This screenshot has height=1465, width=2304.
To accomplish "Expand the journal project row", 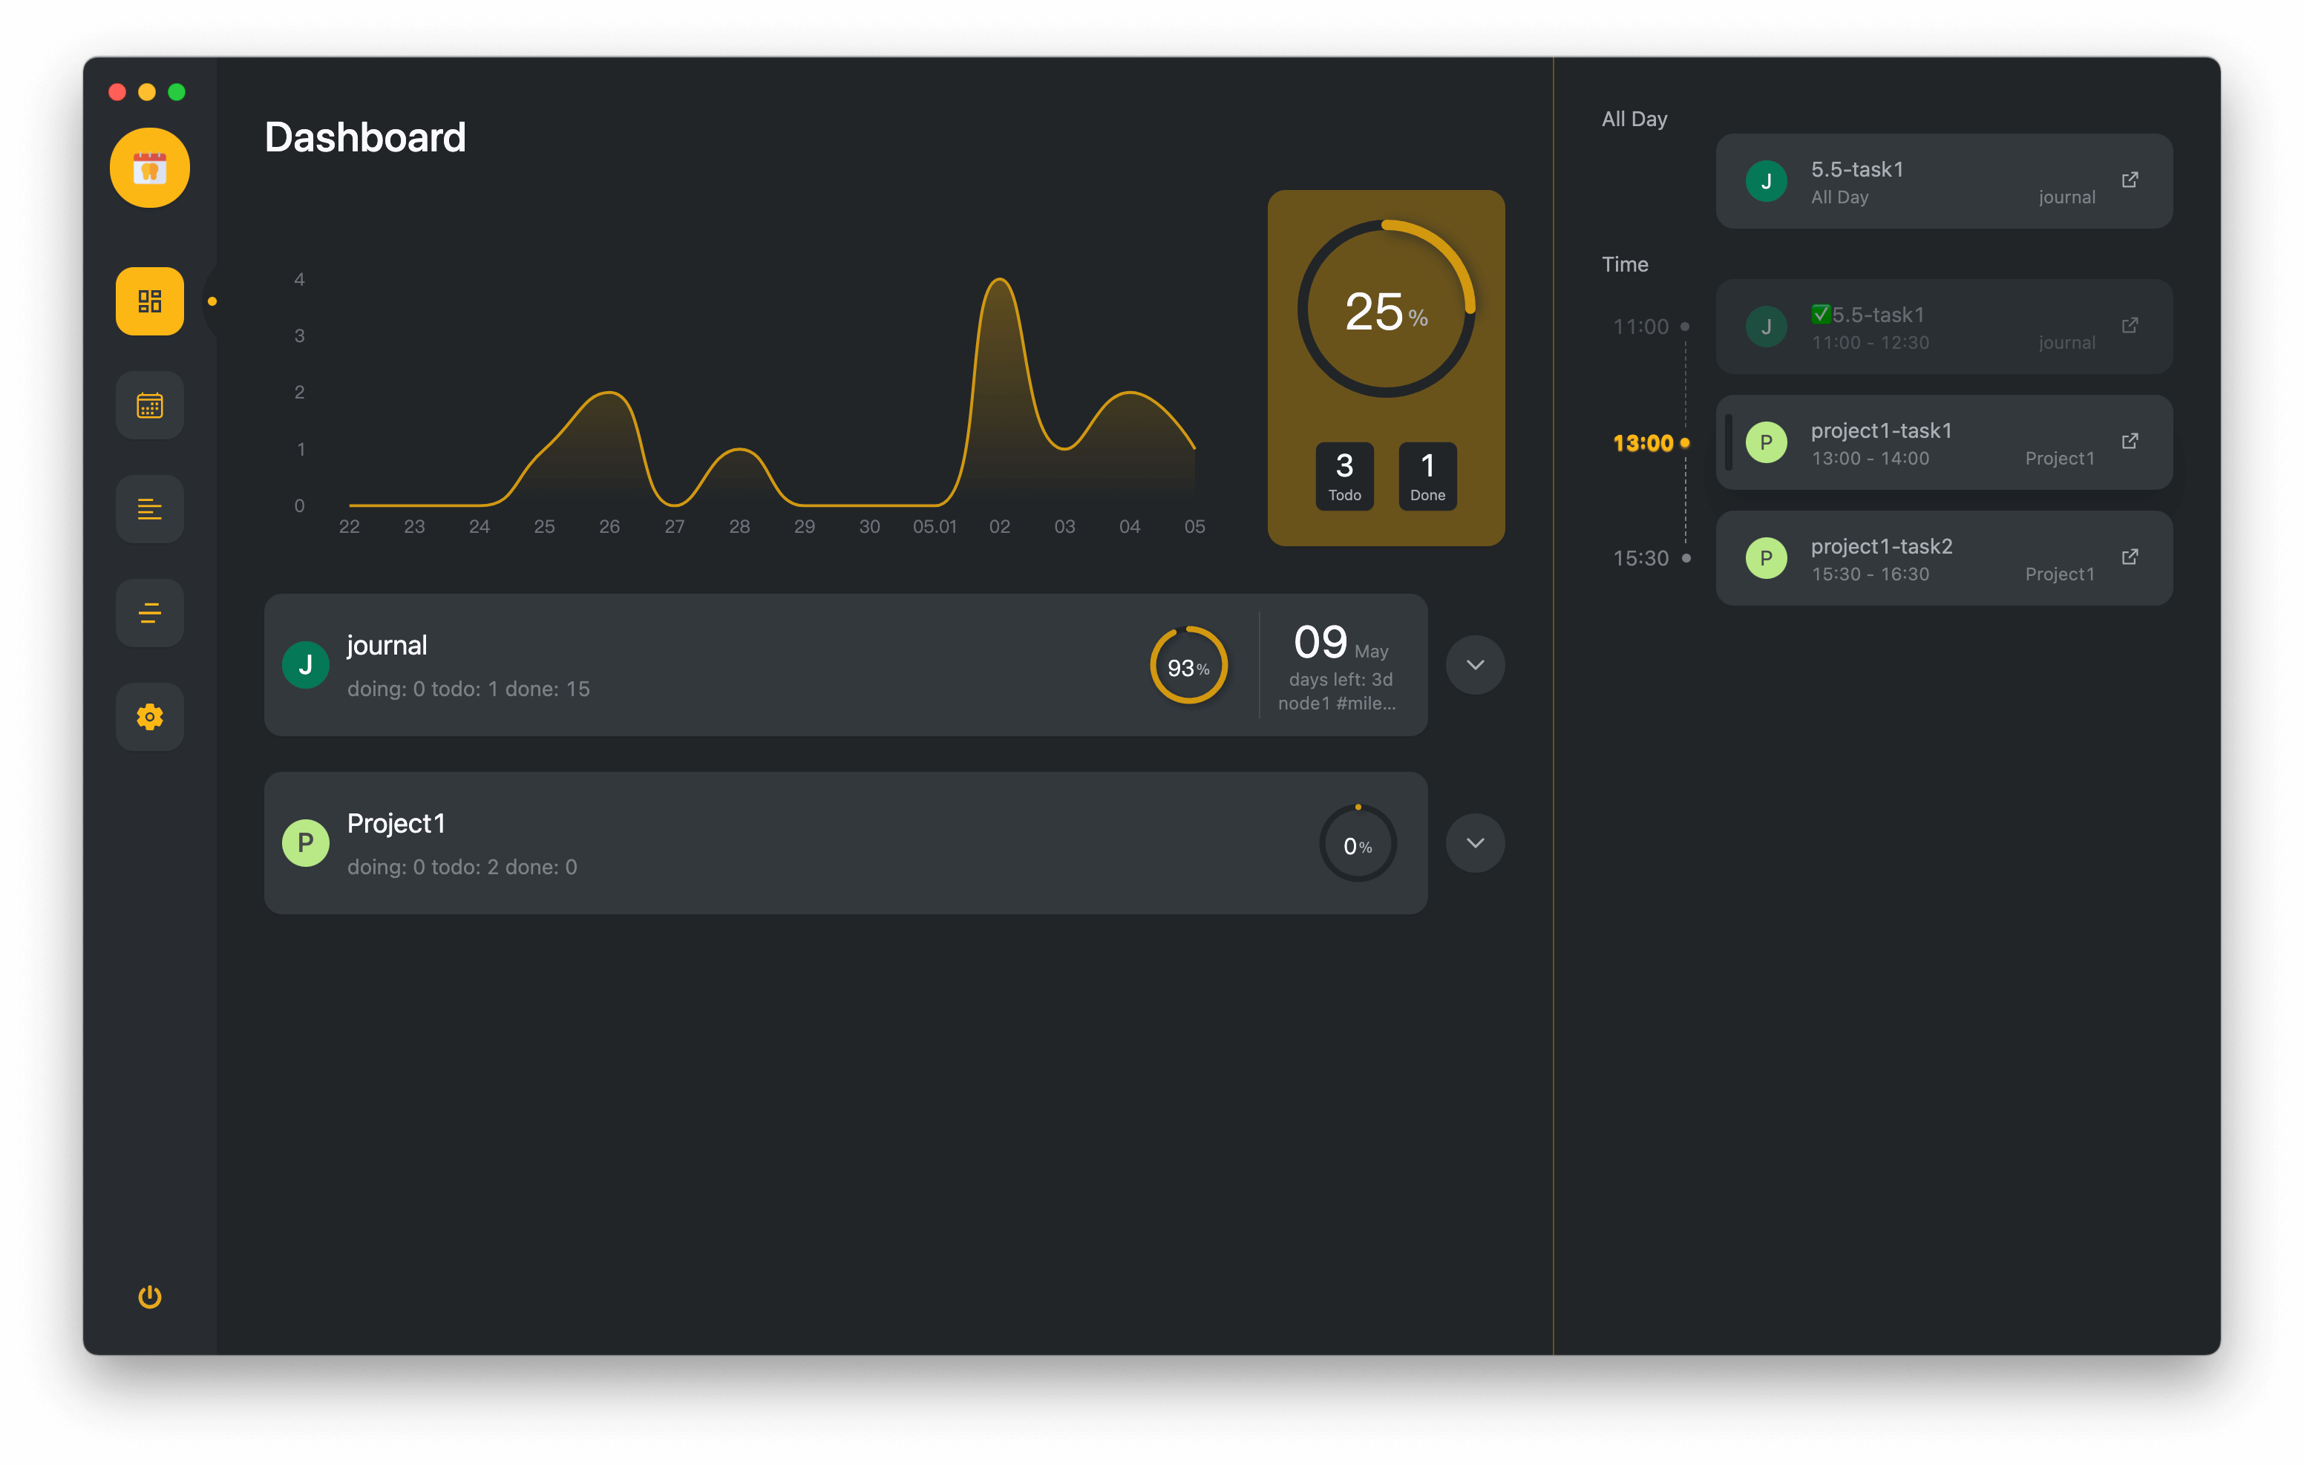I will (1474, 665).
